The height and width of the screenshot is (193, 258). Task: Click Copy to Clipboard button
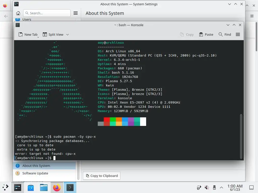tap(102, 176)
